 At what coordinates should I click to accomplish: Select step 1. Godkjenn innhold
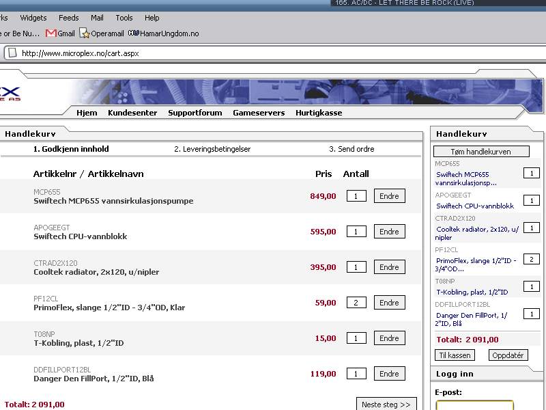pos(71,149)
